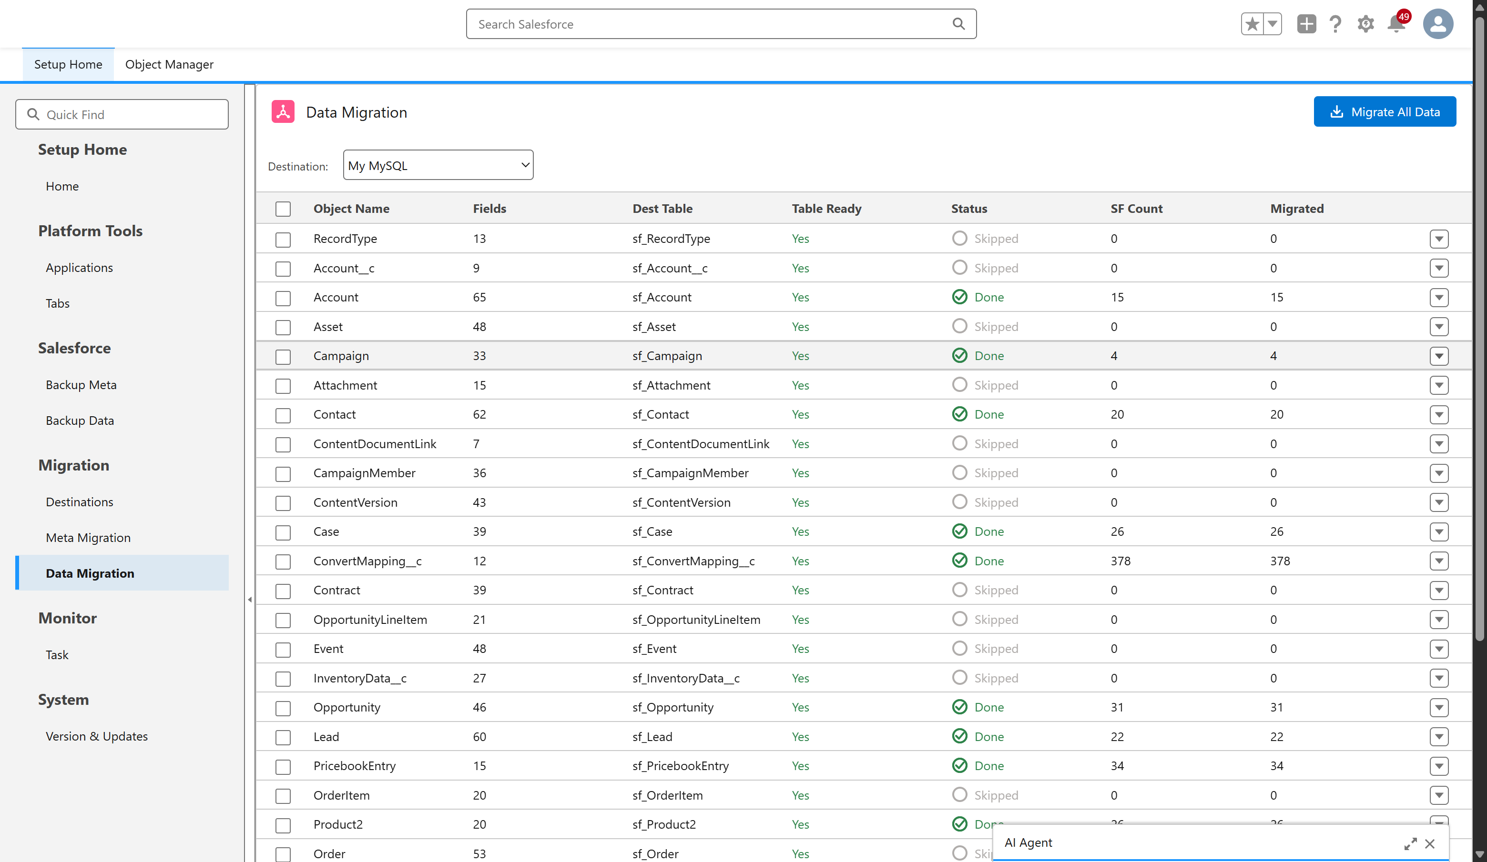Screen dimensions: 1487x862
Task: Switch to the Setup Home tab
Action: [68, 64]
